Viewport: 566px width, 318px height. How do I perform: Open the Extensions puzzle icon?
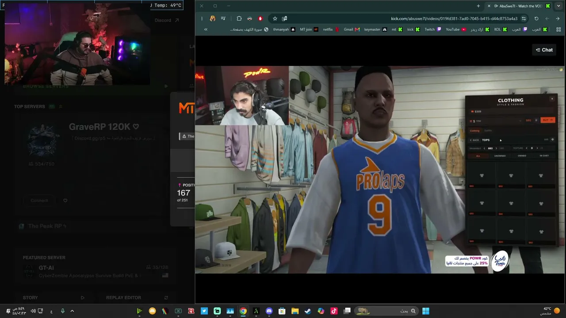(x=239, y=19)
